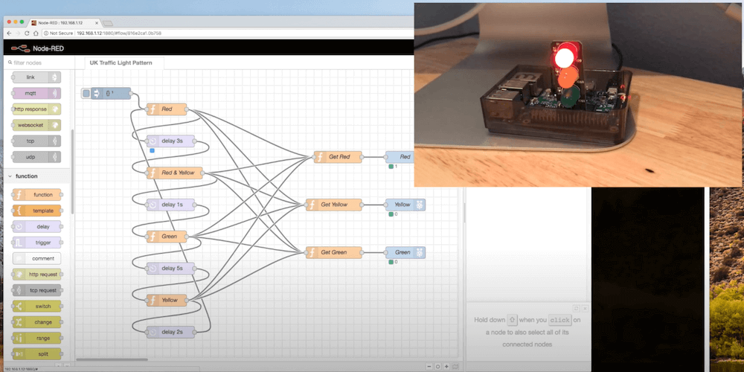Select the tcp palette node

pos(36,141)
